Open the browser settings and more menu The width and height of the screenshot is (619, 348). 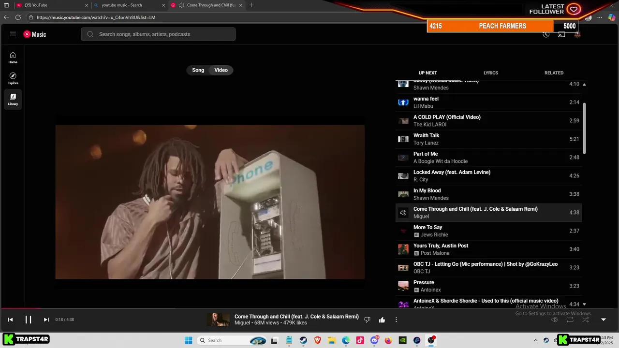[600, 17]
